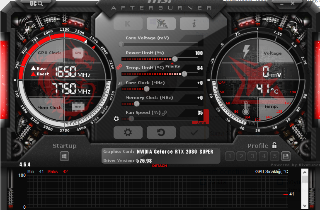Open fan settings gear beside Fan Speed
320x210 pixels.
tap(116, 118)
